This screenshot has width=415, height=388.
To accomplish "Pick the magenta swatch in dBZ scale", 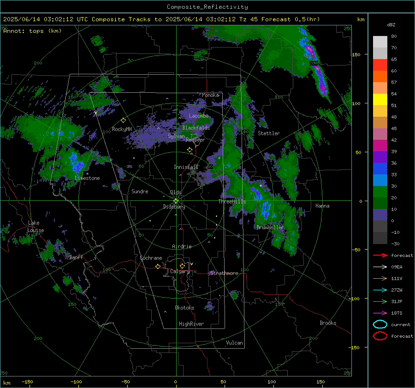I will coord(380,146).
